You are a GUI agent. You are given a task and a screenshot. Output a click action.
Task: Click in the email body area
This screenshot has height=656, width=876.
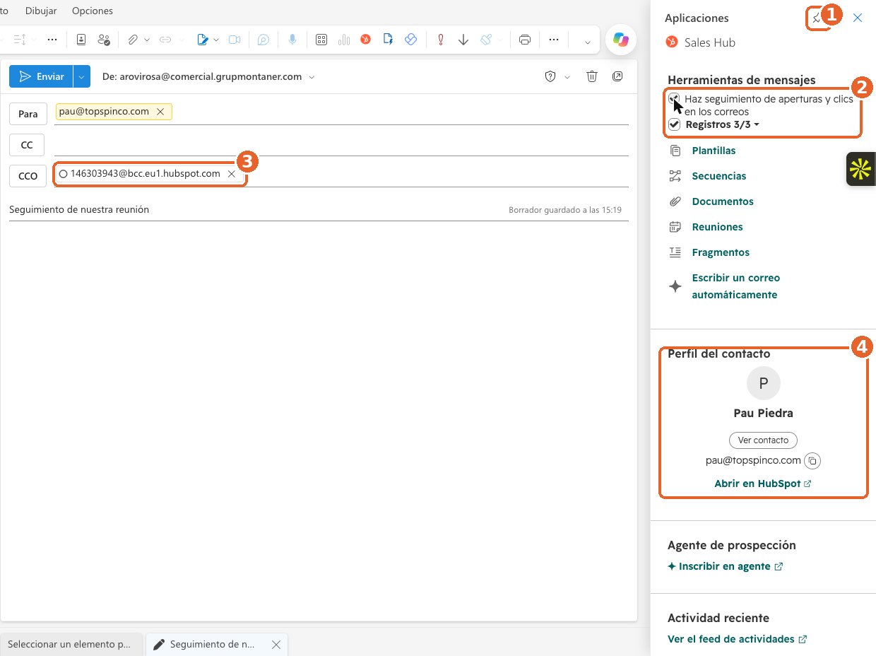(x=319, y=421)
